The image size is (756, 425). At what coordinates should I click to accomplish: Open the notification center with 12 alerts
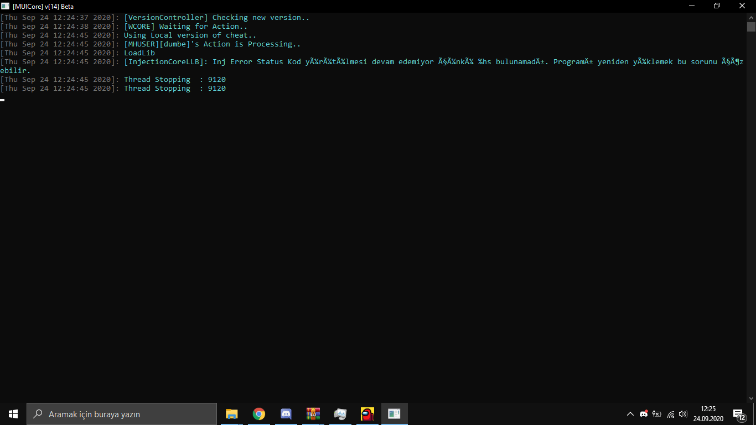point(739,414)
